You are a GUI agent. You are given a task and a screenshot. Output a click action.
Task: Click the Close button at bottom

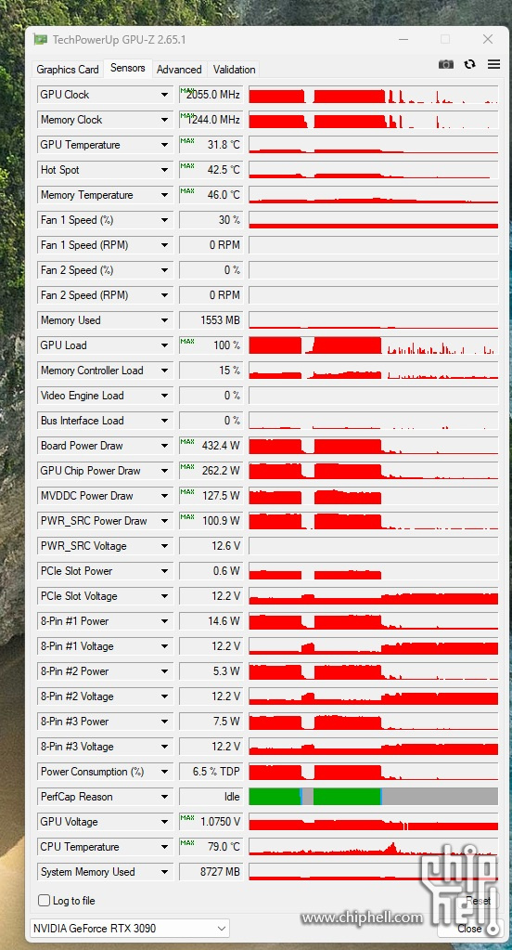(x=469, y=929)
